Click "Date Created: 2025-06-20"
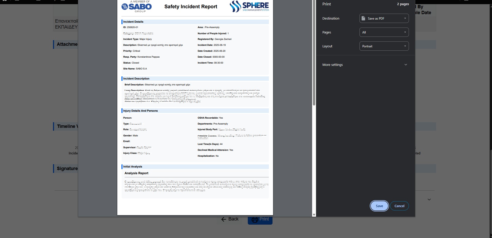 (x=212, y=51)
